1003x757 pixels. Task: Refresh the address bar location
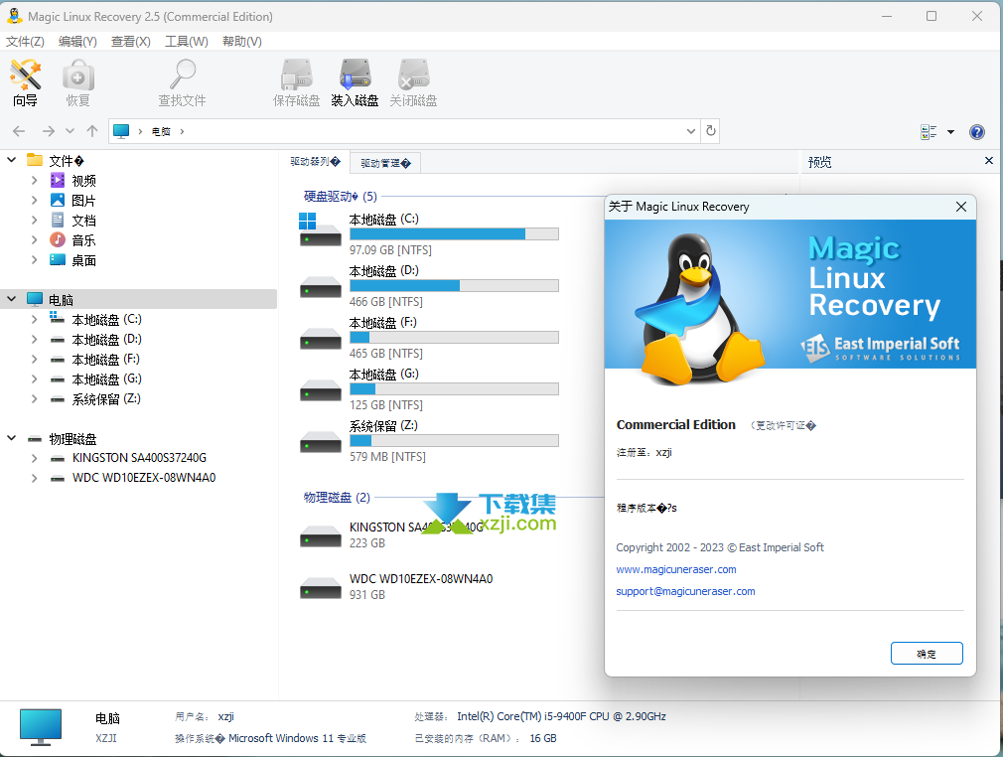pyautogui.click(x=711, y=131)
